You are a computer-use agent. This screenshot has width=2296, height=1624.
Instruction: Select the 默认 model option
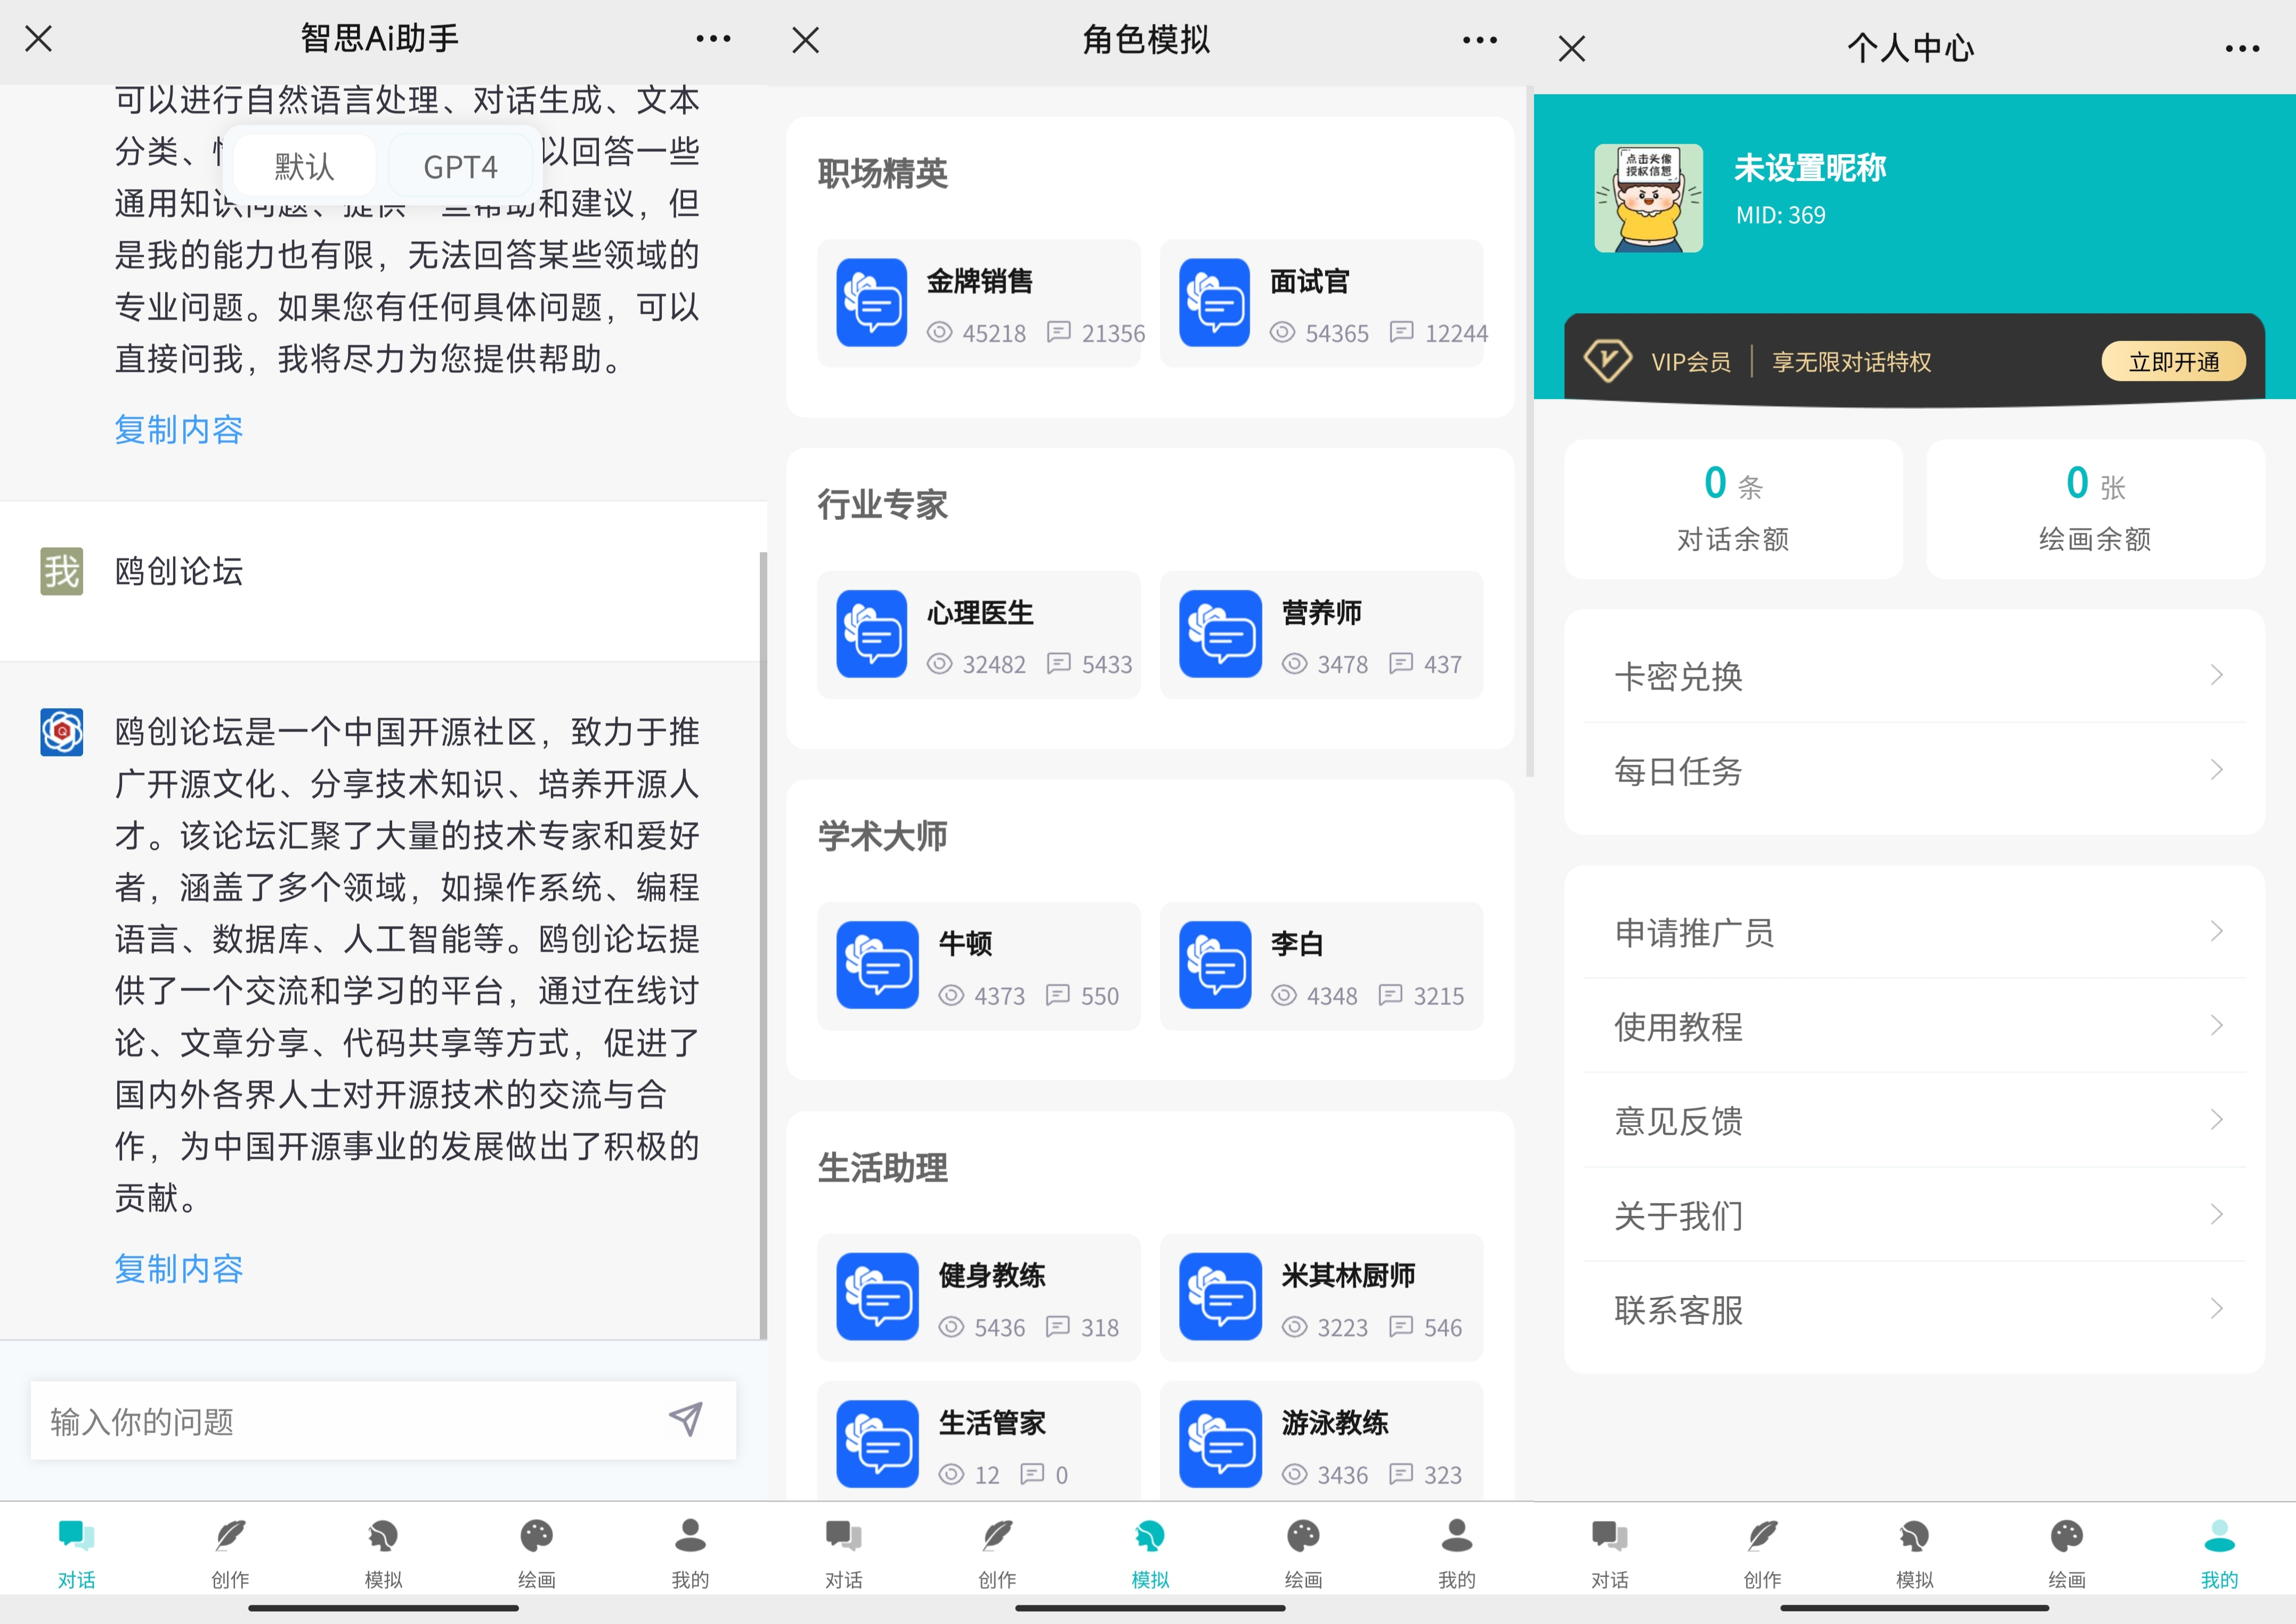(304, 166)
